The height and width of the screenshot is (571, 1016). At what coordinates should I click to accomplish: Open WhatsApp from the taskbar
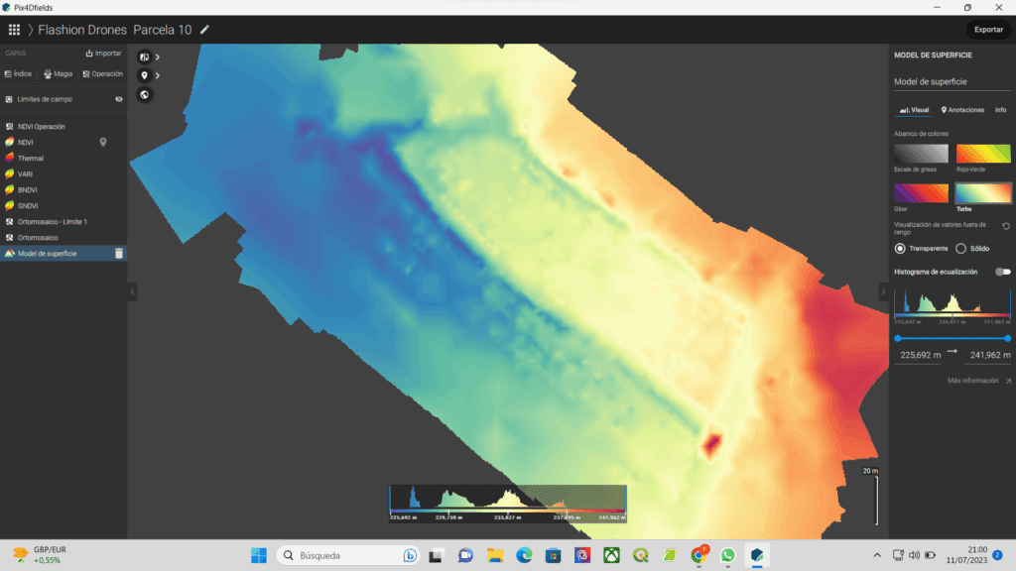727,555
